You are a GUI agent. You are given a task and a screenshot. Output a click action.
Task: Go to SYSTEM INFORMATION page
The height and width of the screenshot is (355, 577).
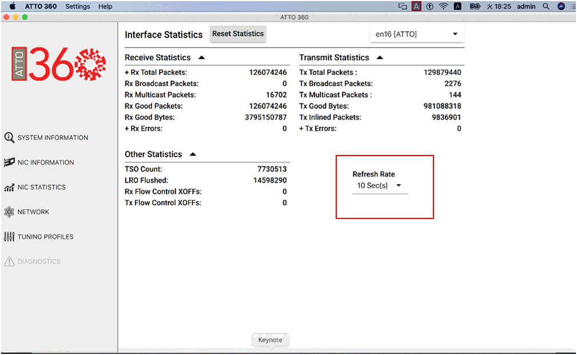coord(53,138)
